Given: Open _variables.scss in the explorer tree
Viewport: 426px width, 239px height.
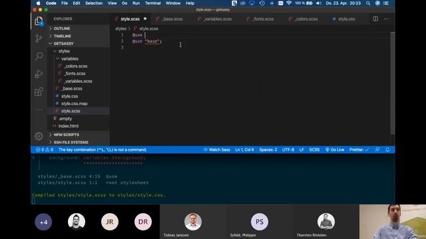Looking at the screenshot, I should pyautogui.click(x=79, y=81).
